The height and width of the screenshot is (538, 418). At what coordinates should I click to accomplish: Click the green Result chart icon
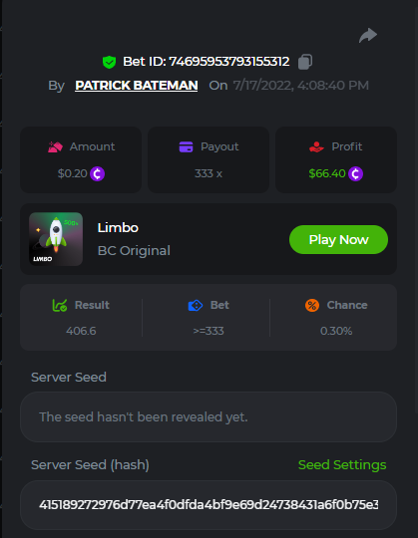[x=60, y=305]
